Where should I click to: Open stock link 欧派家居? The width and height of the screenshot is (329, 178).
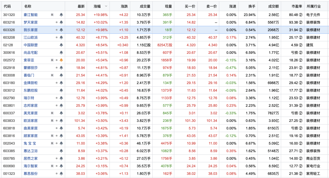(31, 121)
